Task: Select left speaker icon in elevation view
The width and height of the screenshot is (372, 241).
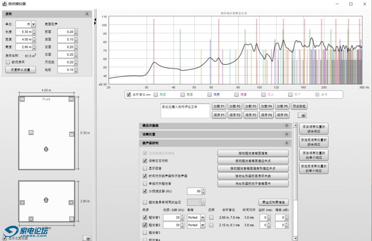Action: [22, 202]
